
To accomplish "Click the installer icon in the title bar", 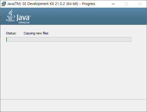I will [x=4, y=4].
